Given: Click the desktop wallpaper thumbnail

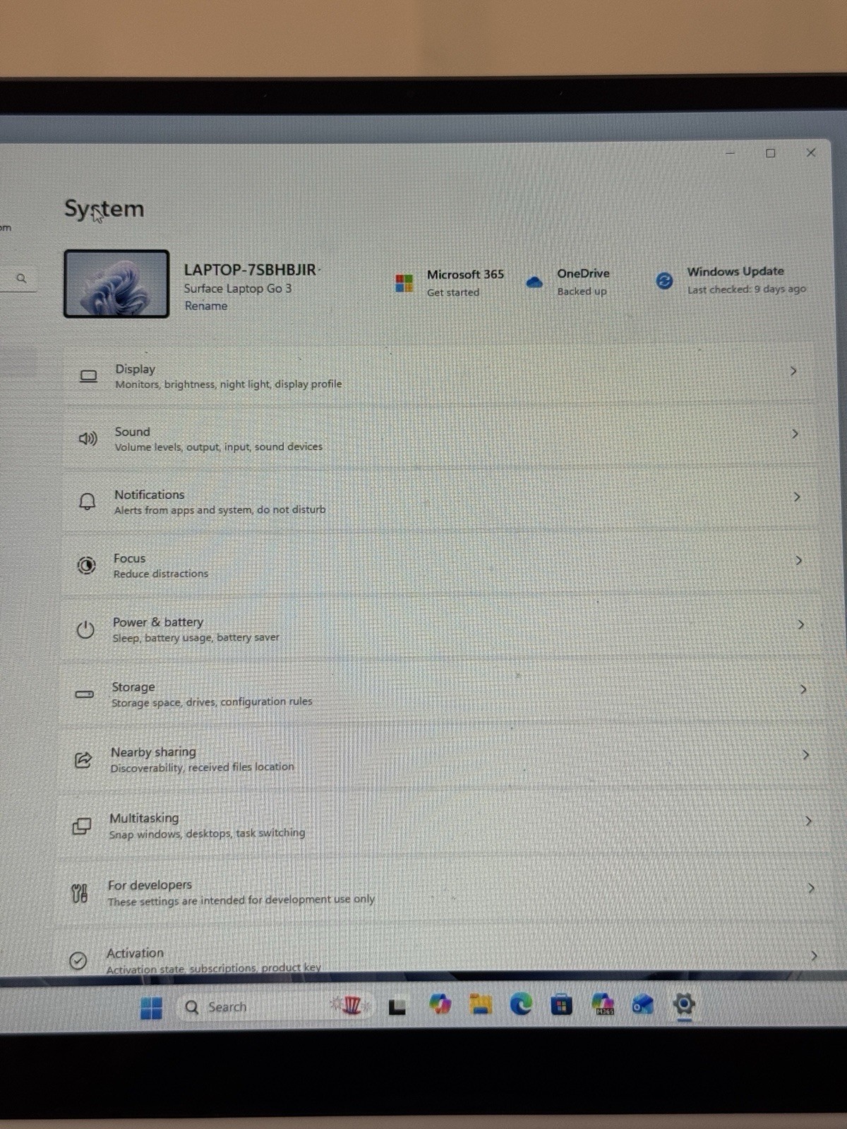Looking at the screenshot, I should pyautogui.click(x=116, y=284).
